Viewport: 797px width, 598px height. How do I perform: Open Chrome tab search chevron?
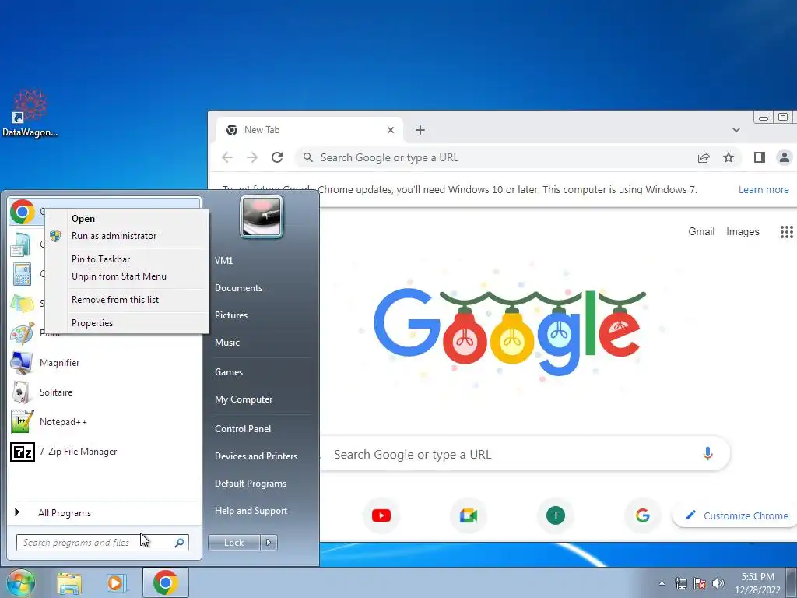click(x=736, y=130)
